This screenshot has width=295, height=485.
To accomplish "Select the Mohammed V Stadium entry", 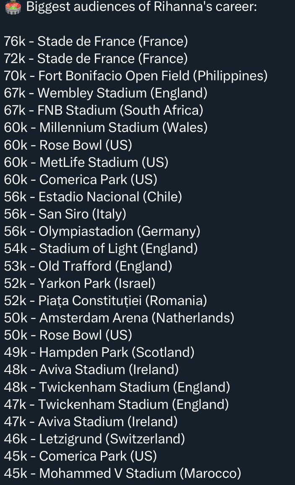I will (123, 474).
